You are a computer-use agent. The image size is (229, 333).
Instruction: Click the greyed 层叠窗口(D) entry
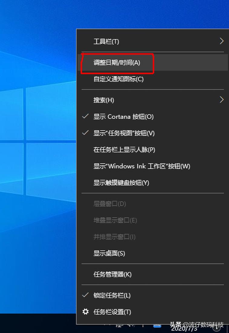click(152, 204)
